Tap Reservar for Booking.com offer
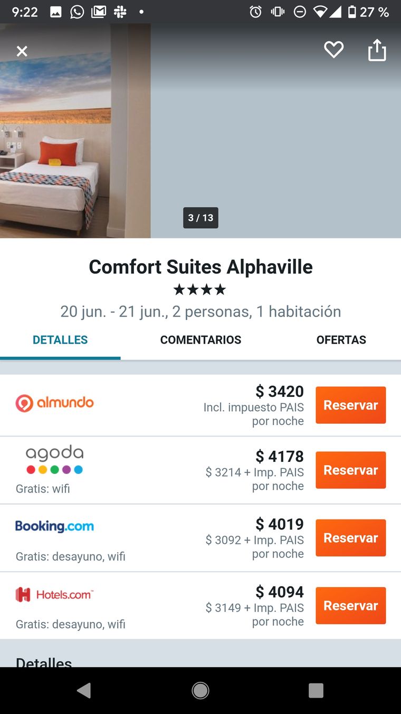This screenshot has height=714, width=401. click(x=350, y=538)
